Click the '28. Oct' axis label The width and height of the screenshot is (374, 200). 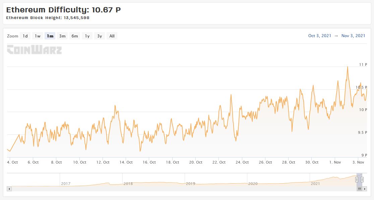click(289, 162)
